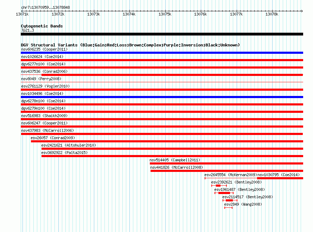
Task: Click the thick red bar under nsv1030795
Action: pyautogui.click(x=280, y=178)
